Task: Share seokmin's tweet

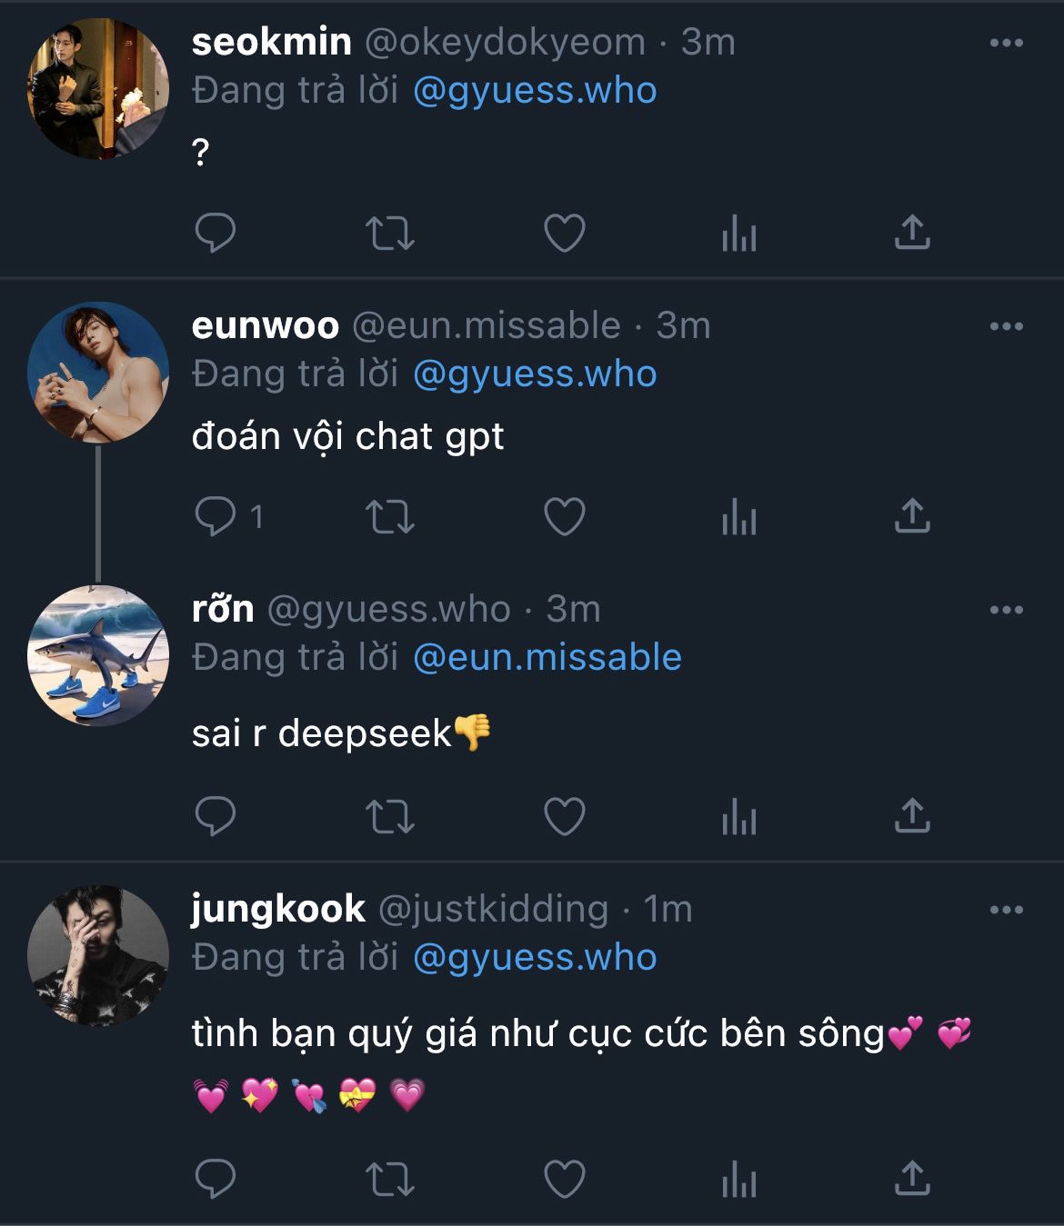Action: [x=912, y=233]
